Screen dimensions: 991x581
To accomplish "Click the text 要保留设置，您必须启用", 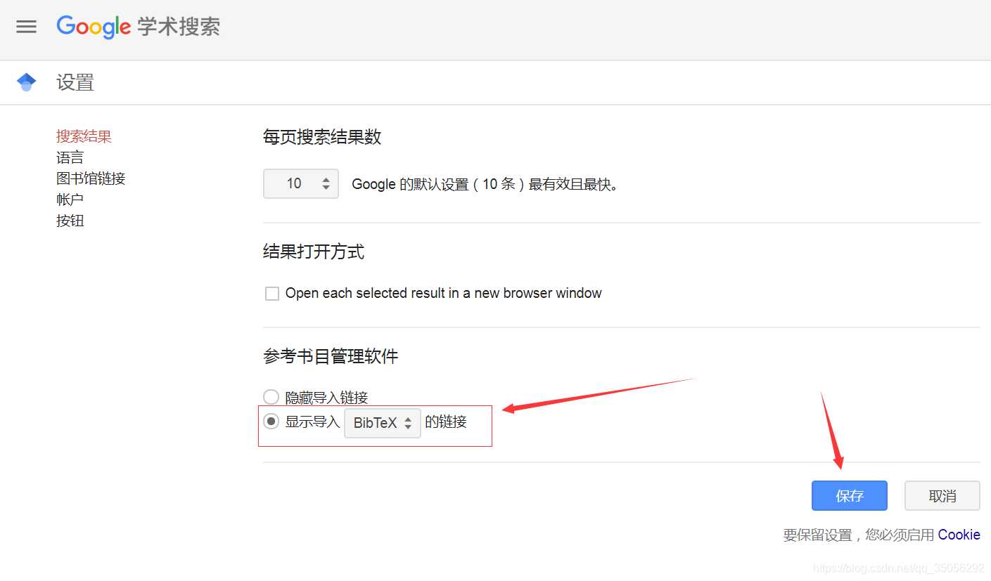I will coord(859,535).
